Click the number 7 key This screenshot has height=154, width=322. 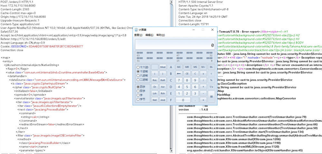pos(179,80)
